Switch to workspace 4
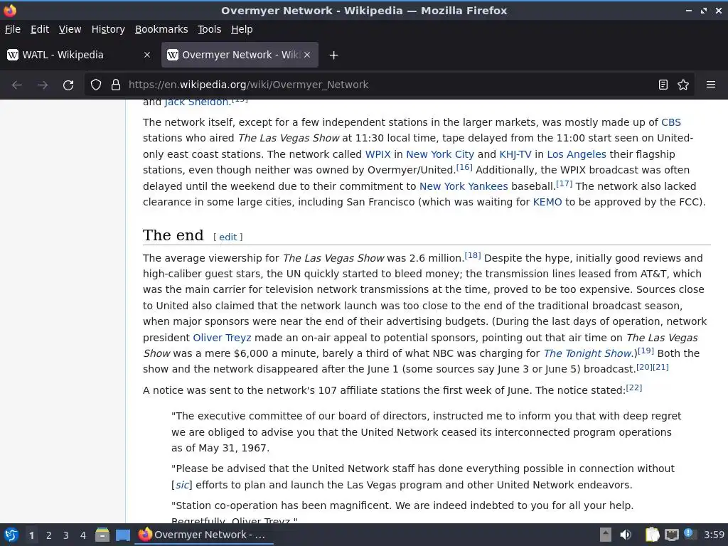 (83, 535)
